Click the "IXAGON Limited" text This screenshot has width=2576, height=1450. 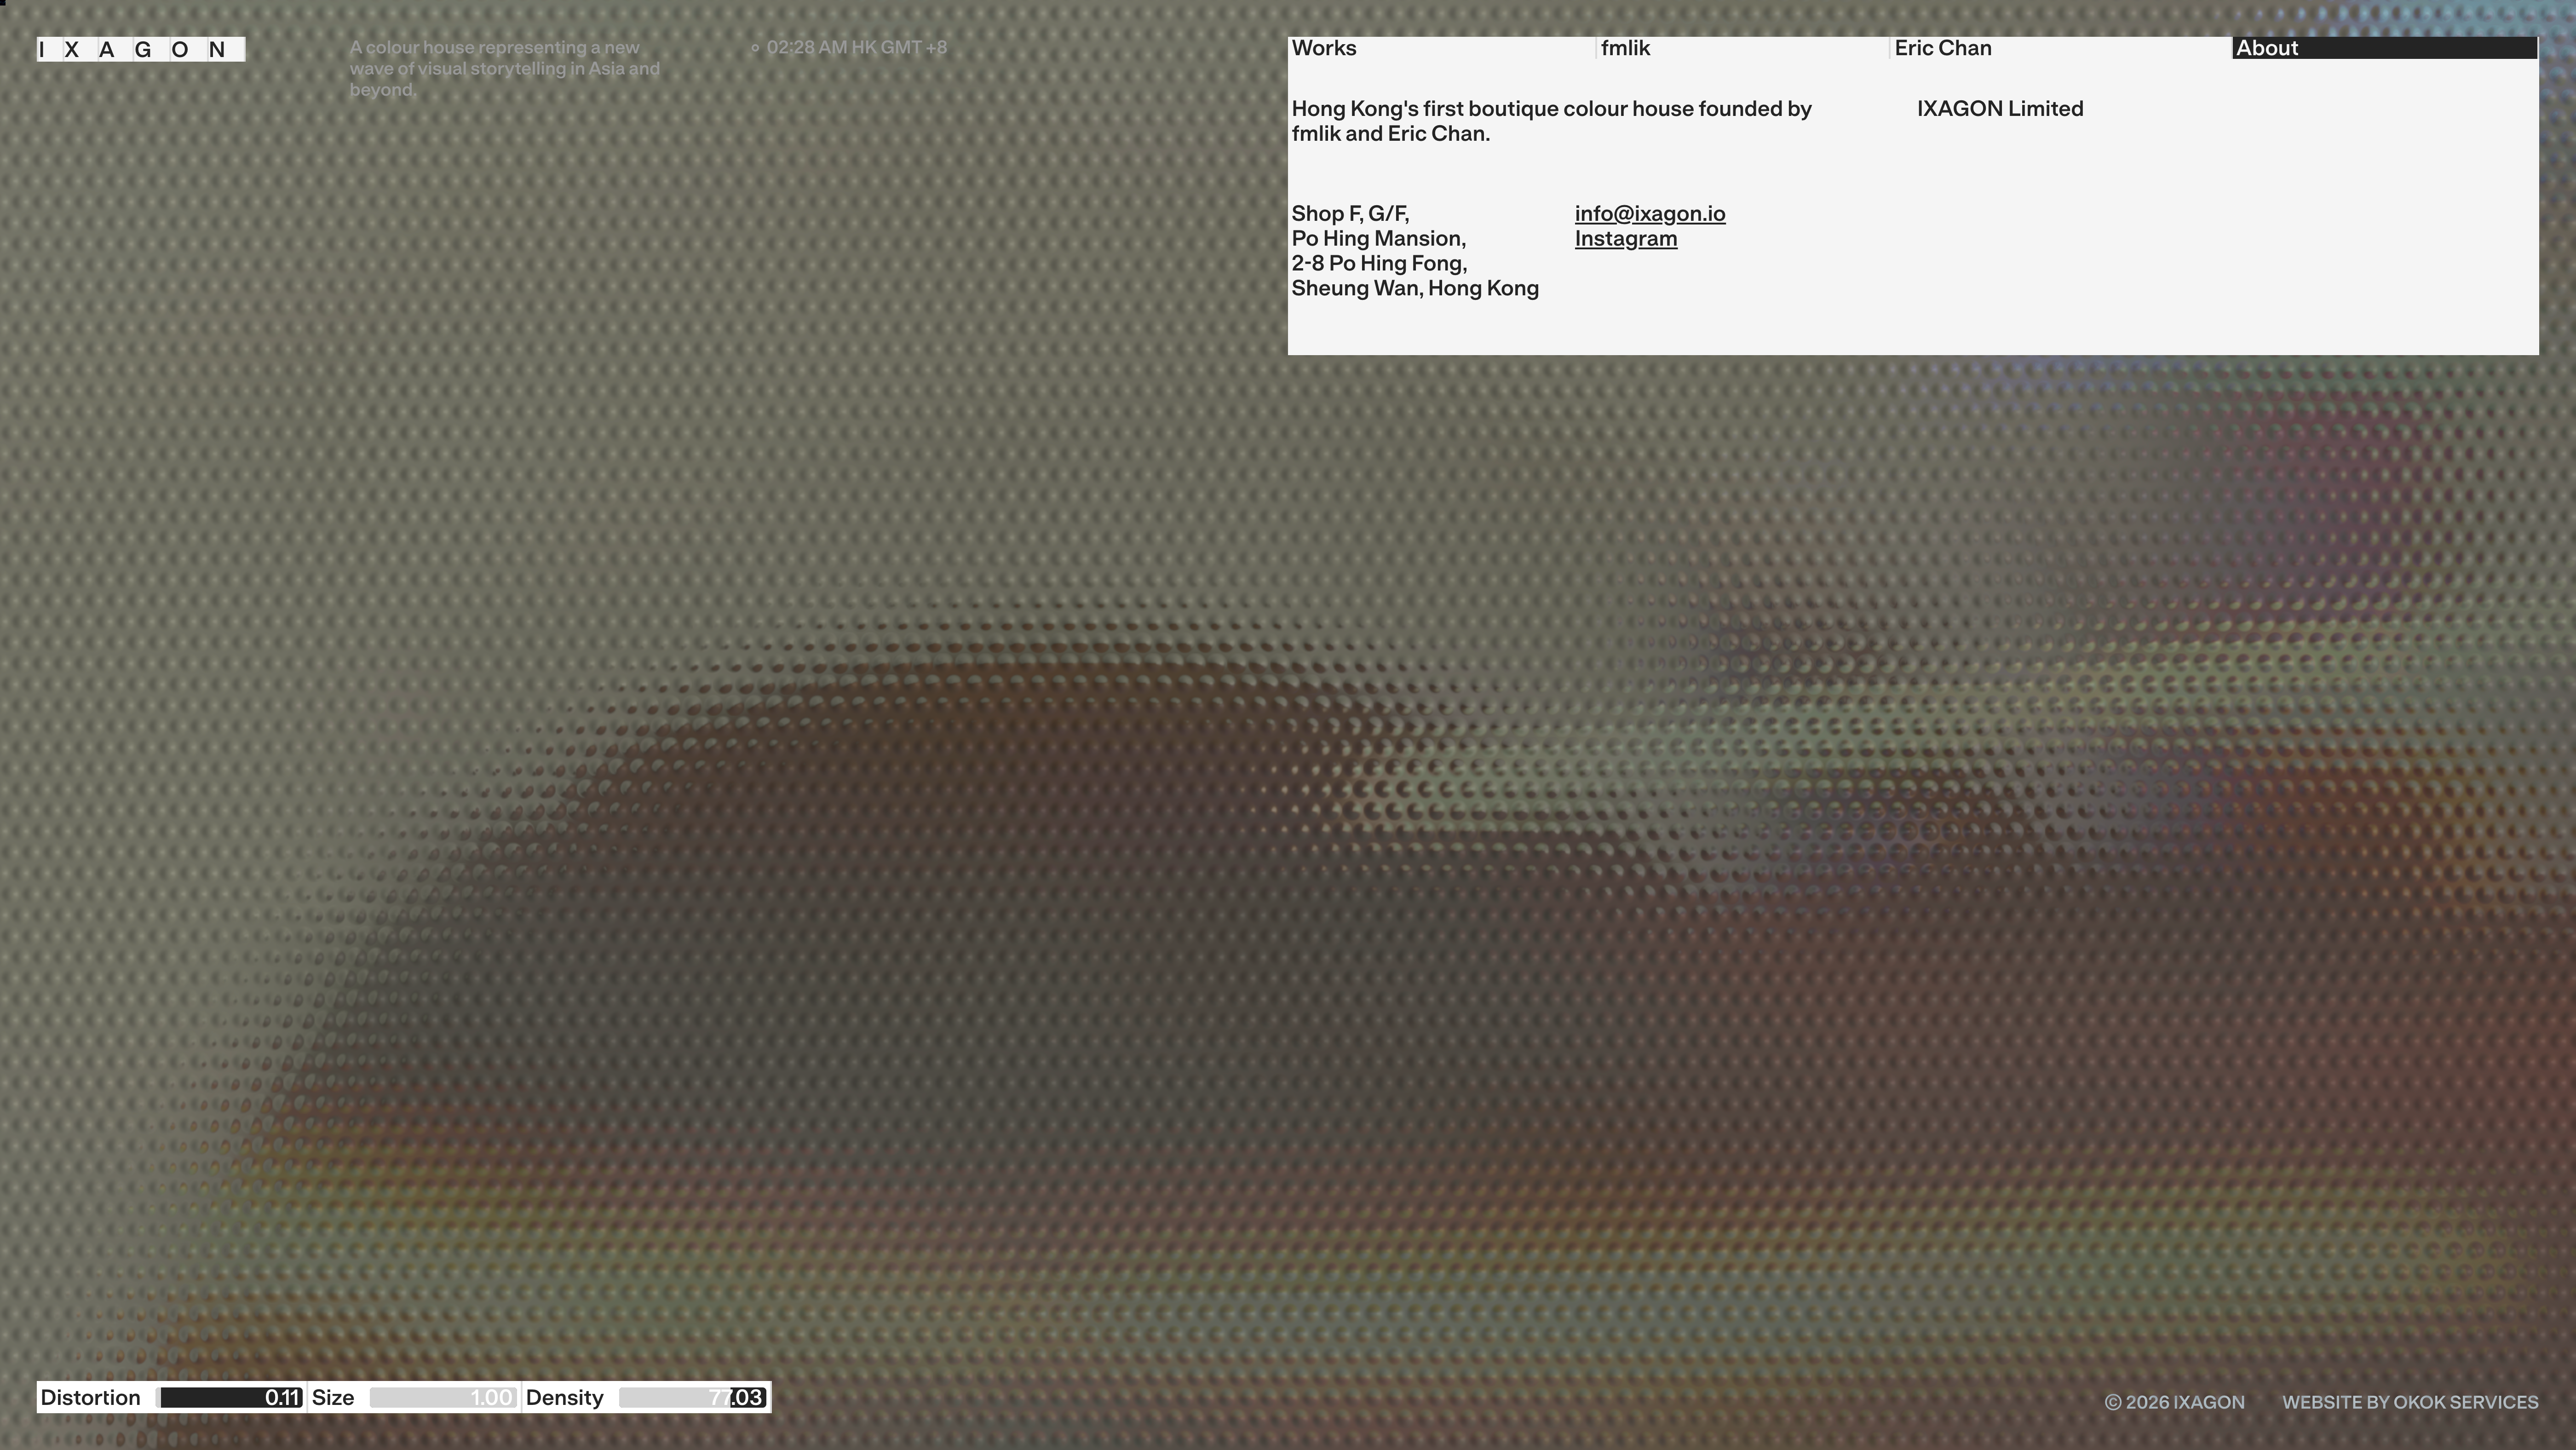pos(2000,109)
